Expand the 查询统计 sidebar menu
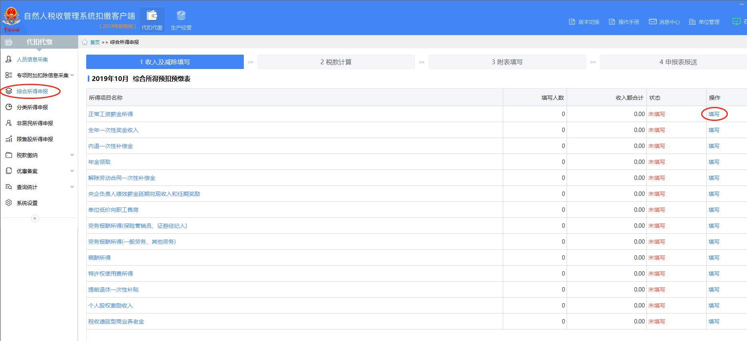This screenshot has height=341, width=747. (72, 187)
